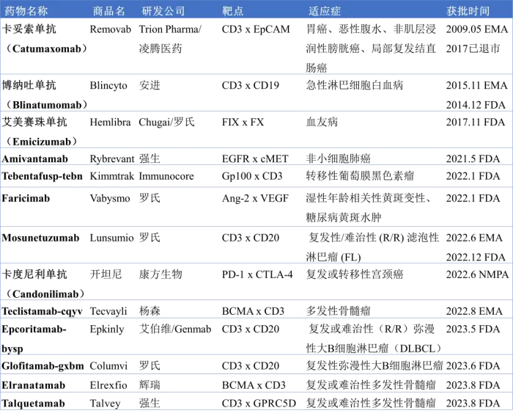
Task: Click the 艾伯维/Genmab company cell
Action: [175, 329]
